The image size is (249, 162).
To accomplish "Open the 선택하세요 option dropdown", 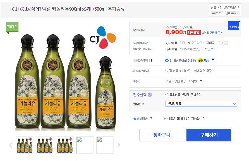I will [x=201, y=104].
